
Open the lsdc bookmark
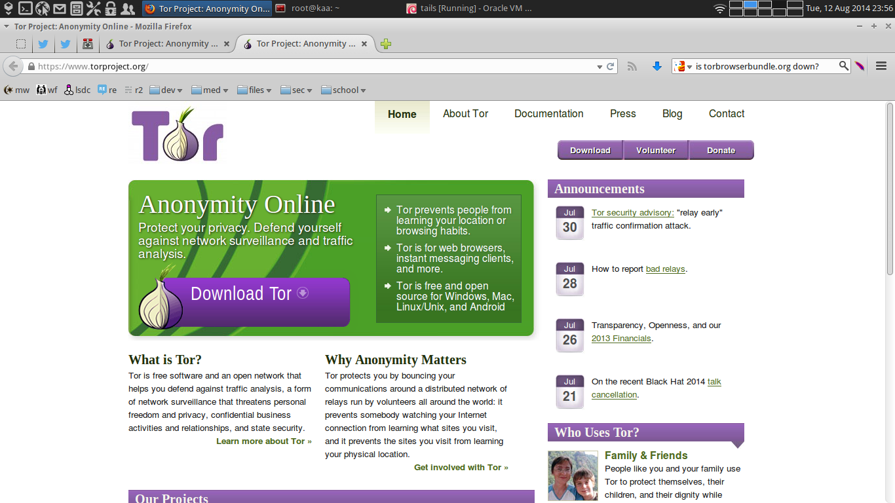pos(77,90)
